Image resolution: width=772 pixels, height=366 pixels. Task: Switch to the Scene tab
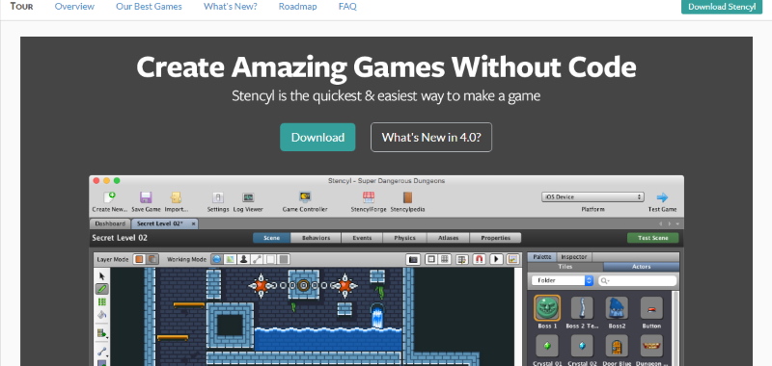[x=271, y=238]
